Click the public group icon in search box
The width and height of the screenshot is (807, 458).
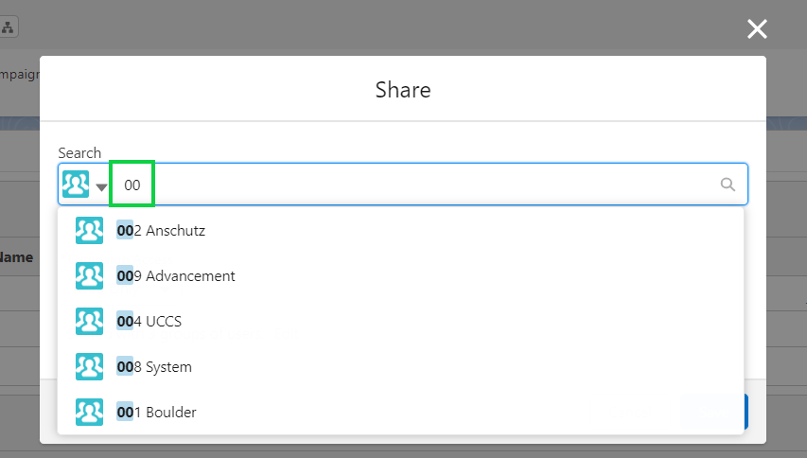click(76, 185)
